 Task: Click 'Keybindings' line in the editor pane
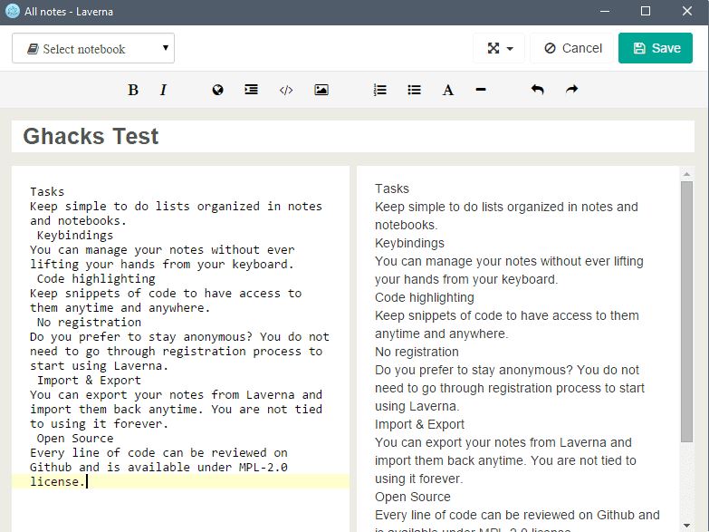[75, 235]
